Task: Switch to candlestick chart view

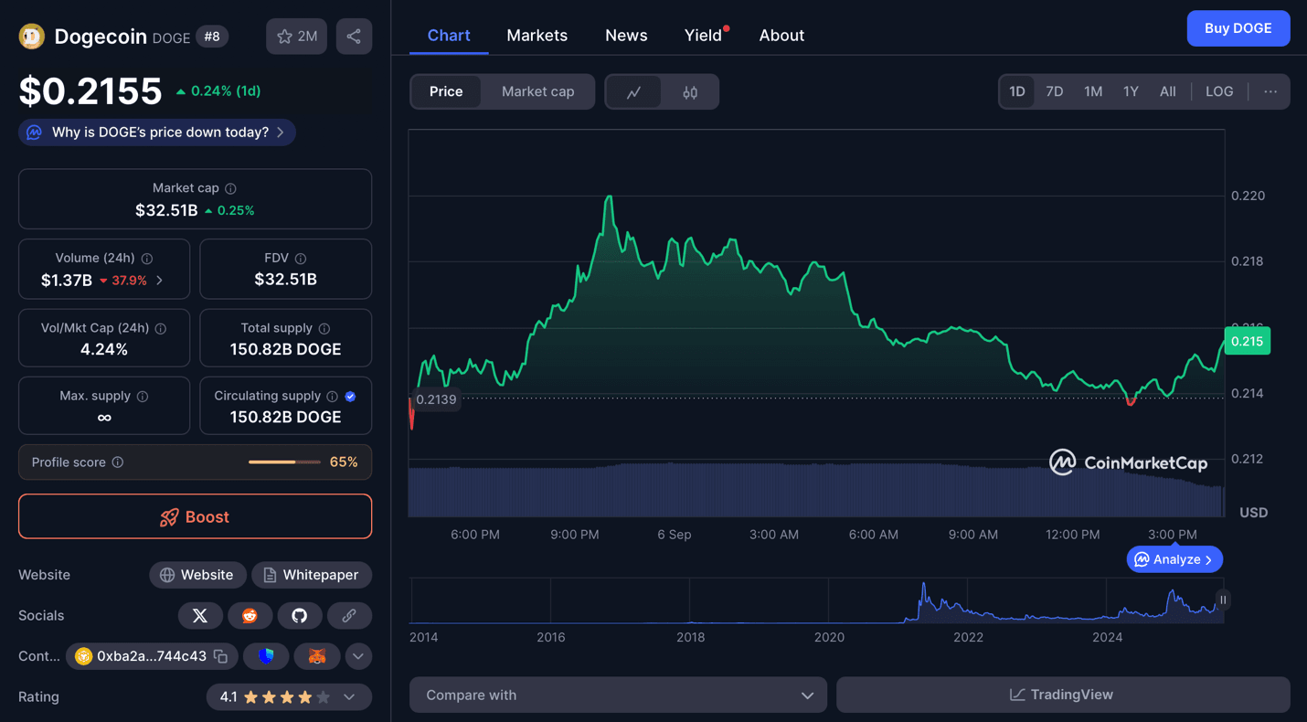Action: [x=690, y=91]
